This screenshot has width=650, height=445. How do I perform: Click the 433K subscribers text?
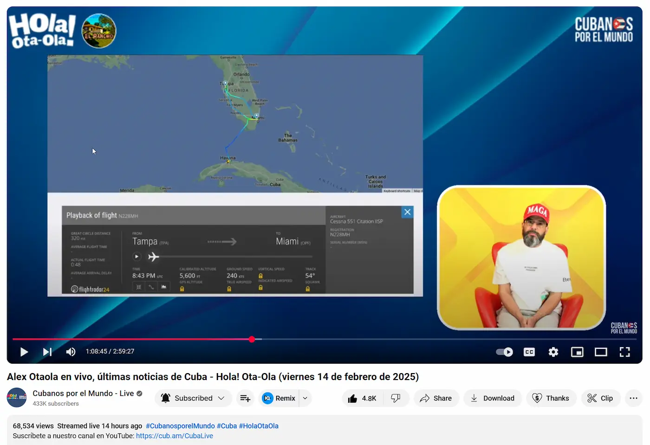point(56,404)
